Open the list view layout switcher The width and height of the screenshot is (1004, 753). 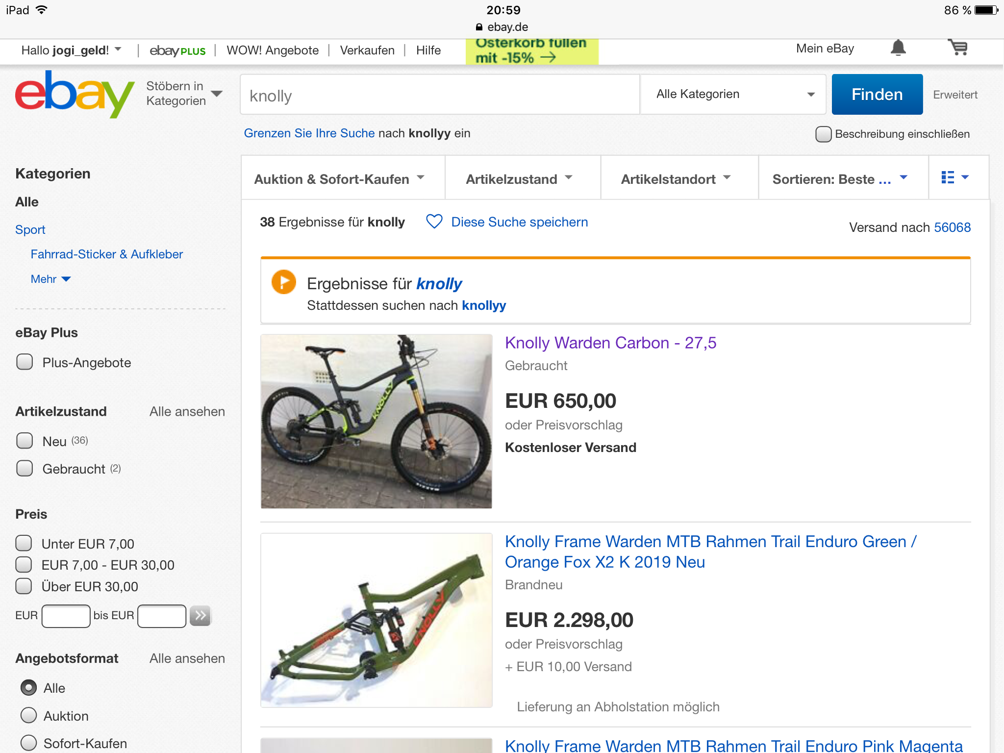pos(954,177)
